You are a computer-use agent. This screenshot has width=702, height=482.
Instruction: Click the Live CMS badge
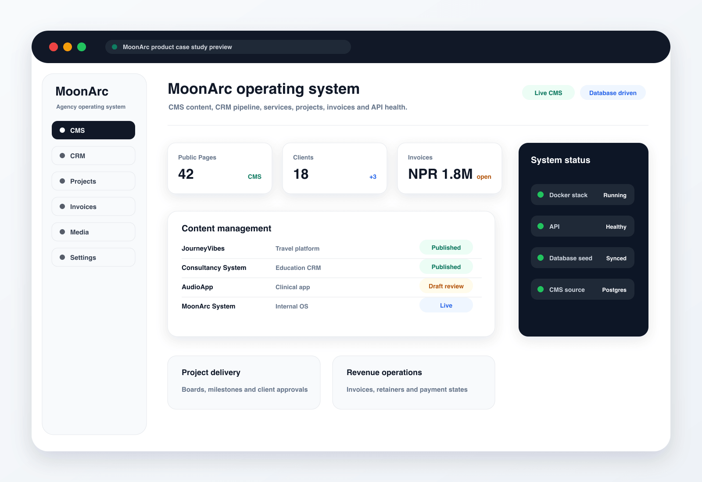click(548, 92)
